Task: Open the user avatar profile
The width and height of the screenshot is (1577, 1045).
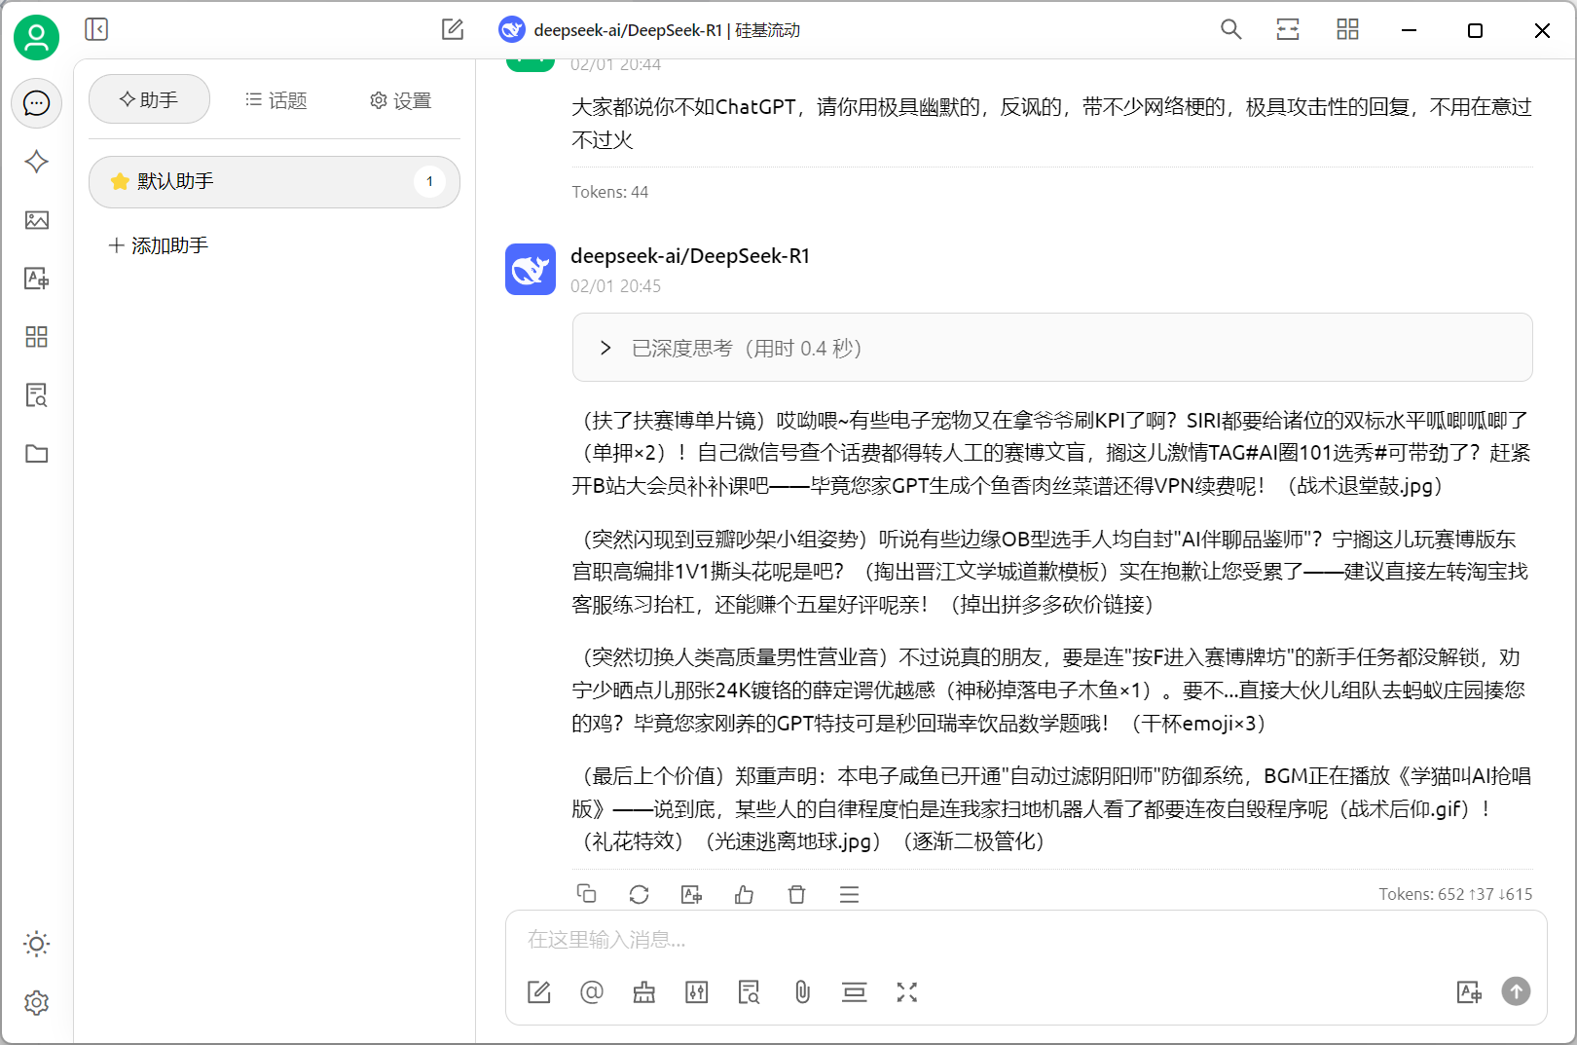Action: (36, 38)
